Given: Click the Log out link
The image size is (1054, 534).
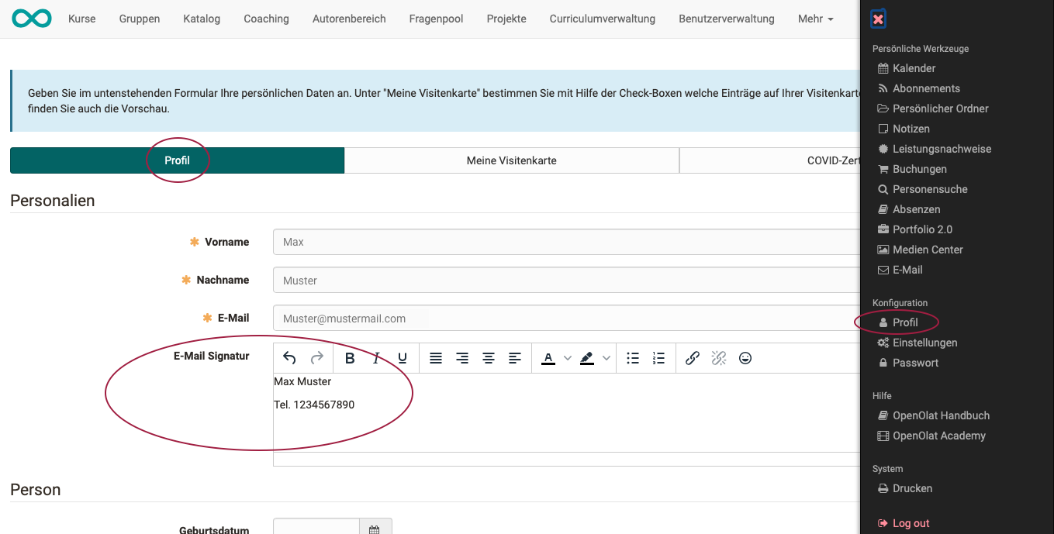Looking at the screenshot, I should [x=911, y=523].
